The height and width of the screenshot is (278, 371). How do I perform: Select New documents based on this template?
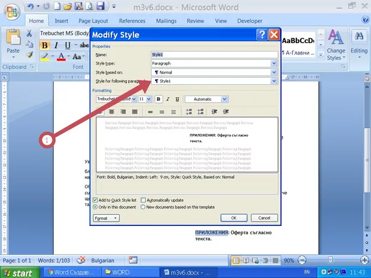[143, 207]
